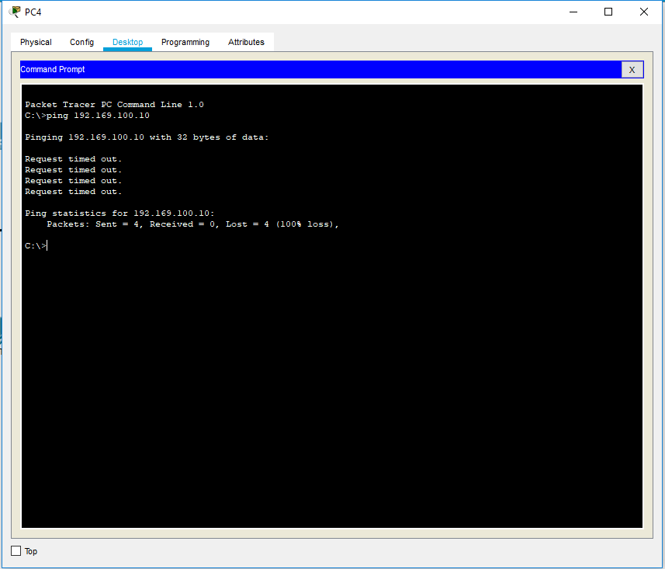
Task: Enable the Top checkbox
Action: 16,551
